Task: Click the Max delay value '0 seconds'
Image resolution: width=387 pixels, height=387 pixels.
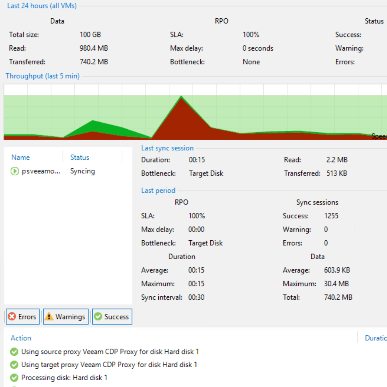Action: (258, 48)
